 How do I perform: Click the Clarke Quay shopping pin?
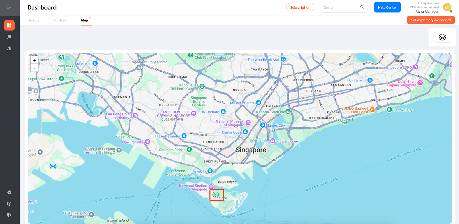[x=245, y=132]
